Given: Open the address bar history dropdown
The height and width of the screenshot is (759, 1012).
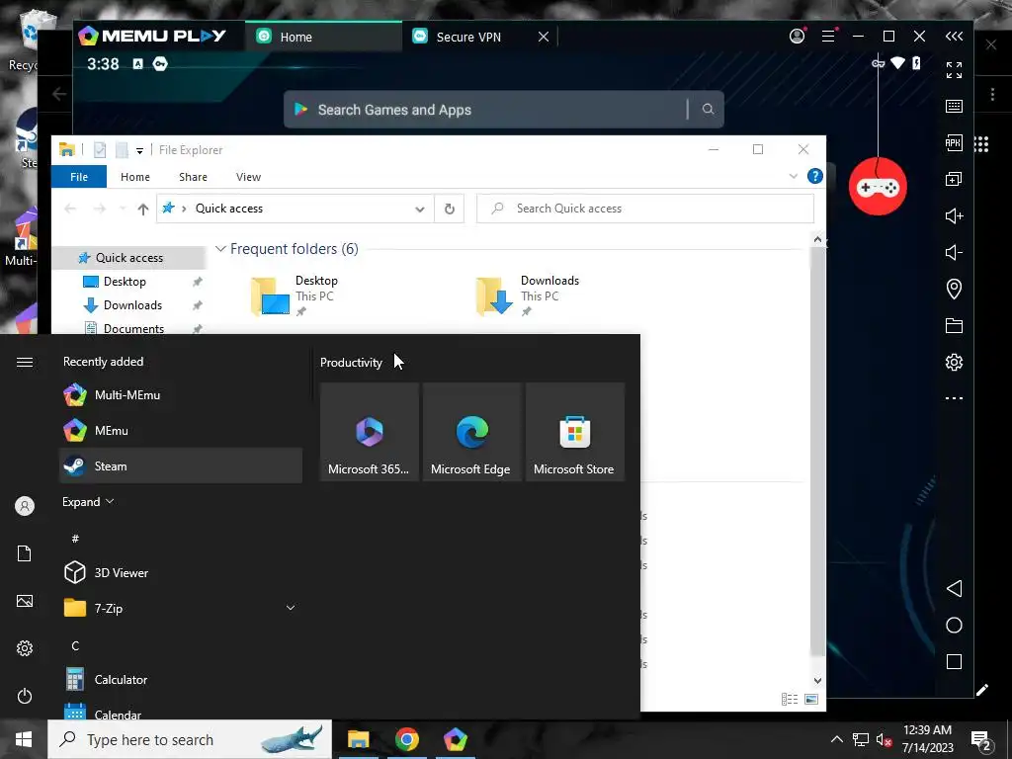Looking at the screenshot, I should [x=419, y=209].
